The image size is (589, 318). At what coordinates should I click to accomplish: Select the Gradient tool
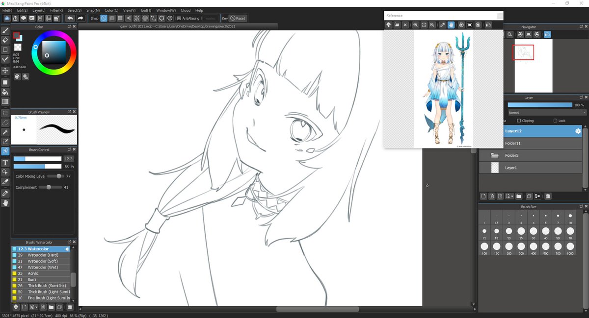coord(5,101)
